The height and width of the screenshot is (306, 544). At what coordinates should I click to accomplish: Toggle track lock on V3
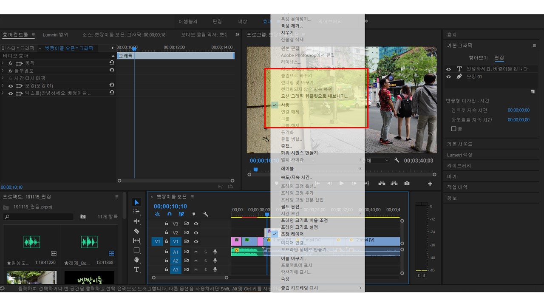click(167, 224)
